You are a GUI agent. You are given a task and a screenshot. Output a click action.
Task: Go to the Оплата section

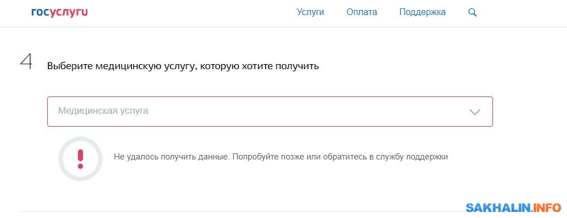click(x=361, y=12)
